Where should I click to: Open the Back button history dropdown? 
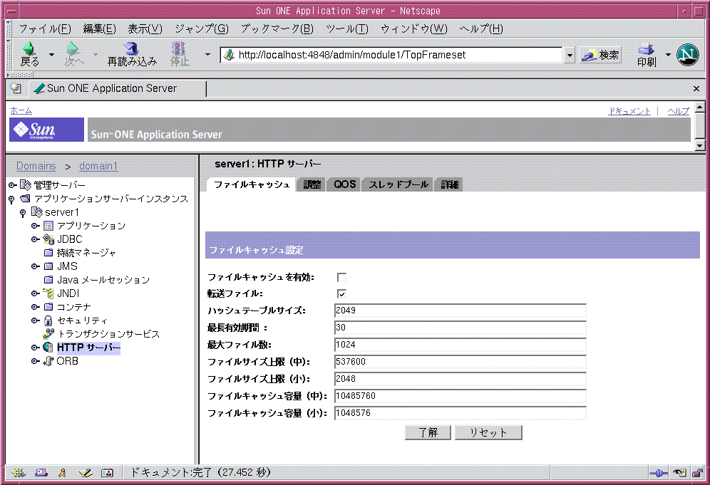coord(51,55)
